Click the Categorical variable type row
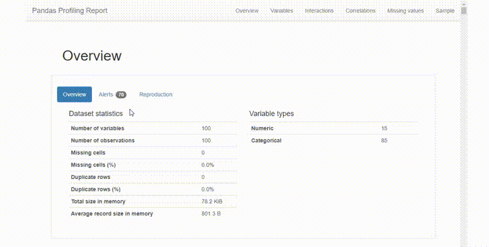 333,141
